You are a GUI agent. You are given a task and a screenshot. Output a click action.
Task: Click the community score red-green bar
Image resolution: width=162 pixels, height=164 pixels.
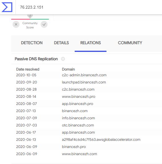[x=30, y=19]
